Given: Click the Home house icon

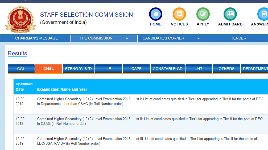Looking at the screenshot, I should (155, 14).
